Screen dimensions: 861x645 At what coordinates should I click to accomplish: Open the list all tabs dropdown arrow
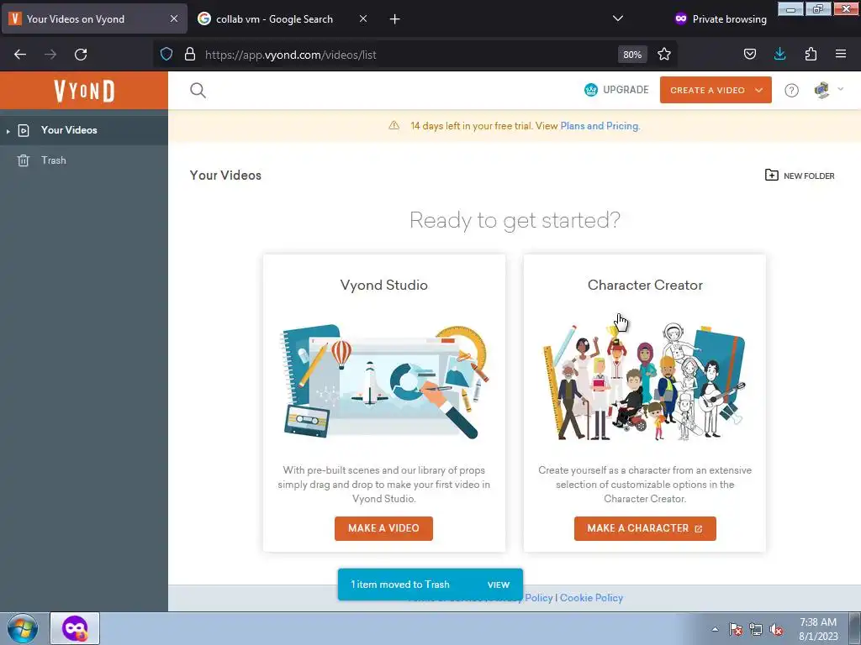pos(618,18)
